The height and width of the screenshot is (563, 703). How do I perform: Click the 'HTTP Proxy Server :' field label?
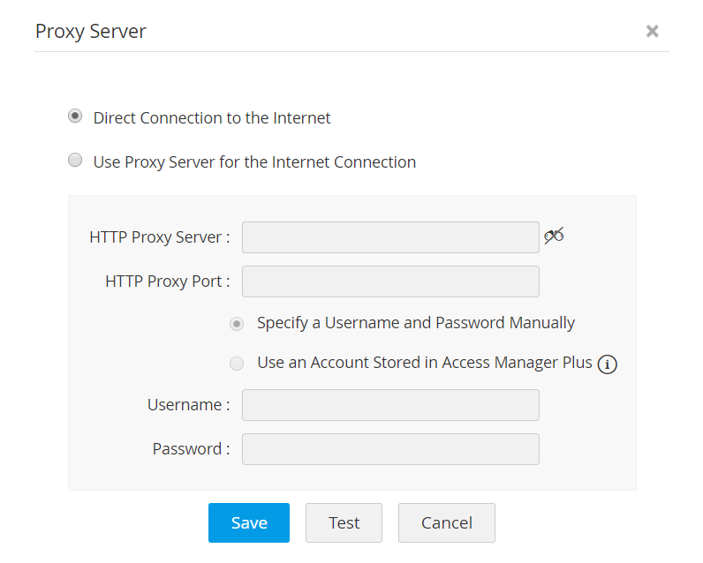coord(160,237)
